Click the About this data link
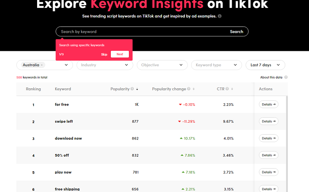Viewport: 309px width, 192px height. [271, 77]
